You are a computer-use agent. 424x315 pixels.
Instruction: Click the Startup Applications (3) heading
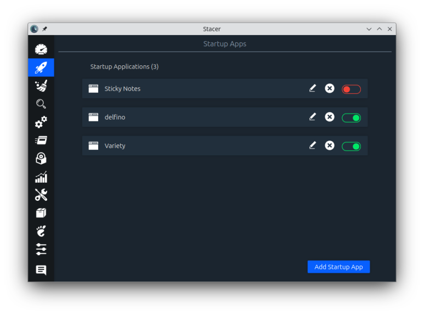[x=125, y=66]
